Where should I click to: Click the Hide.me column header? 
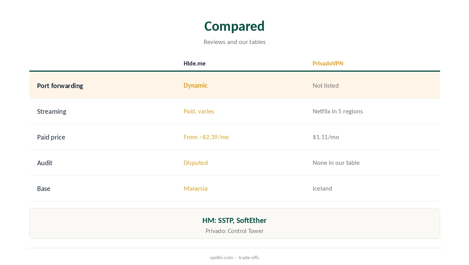coord(195,63)
